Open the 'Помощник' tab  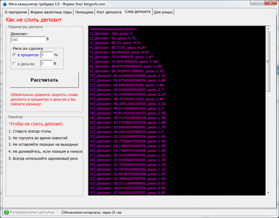coord(84,12)
